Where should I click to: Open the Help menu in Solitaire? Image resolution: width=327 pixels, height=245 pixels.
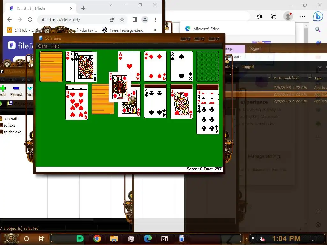click(x=56, y=46)
